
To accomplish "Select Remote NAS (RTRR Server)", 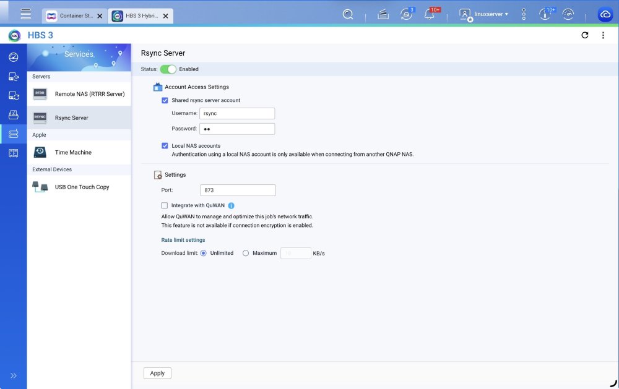I will tap(79, 94).
